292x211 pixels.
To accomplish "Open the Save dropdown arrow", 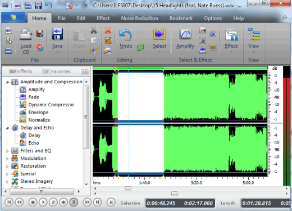I will [x=57, y=52].
